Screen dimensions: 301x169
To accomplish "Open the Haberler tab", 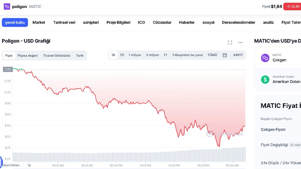I will click(x=187, y=22).
